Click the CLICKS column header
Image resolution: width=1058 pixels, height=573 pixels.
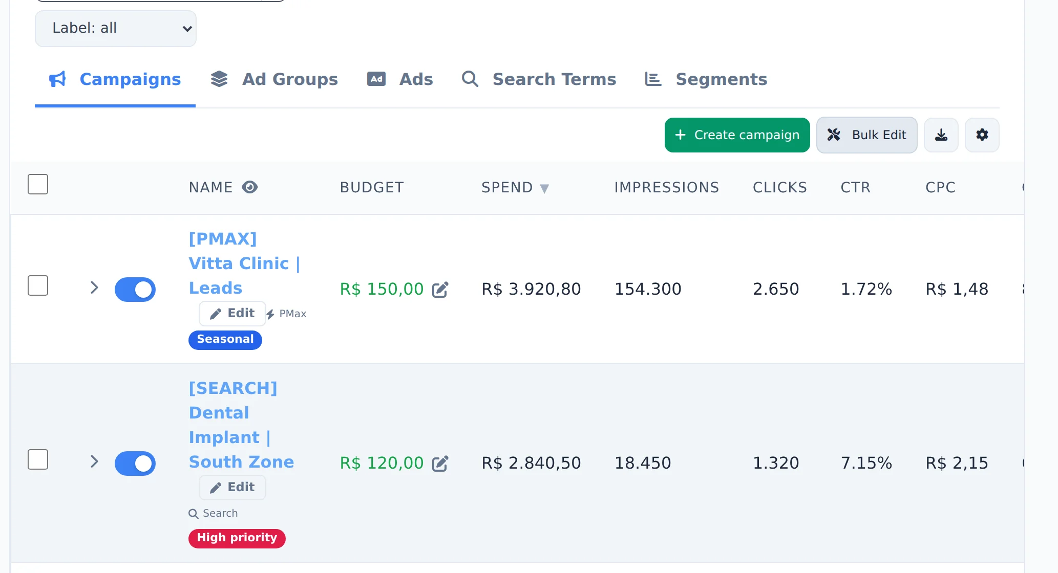click(780, 188)
